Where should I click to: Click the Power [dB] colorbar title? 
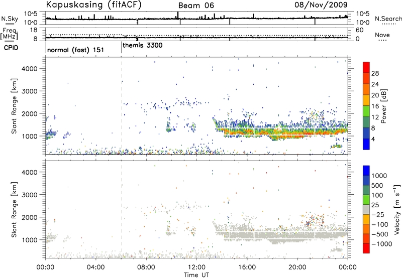[x=384, y=106]
